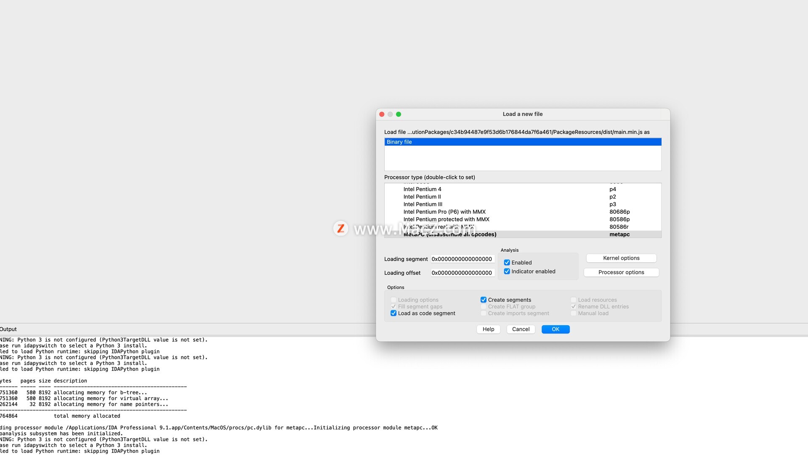This screenshot has width=808, height=457.
Task: Toggle the Rename DLL entries checkbox
Action: tap(574, 307)
